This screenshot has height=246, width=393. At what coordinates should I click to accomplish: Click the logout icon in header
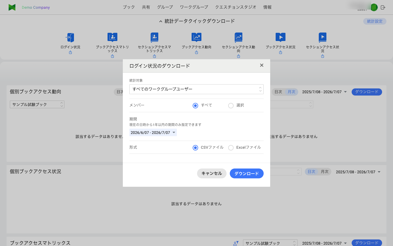383,7
